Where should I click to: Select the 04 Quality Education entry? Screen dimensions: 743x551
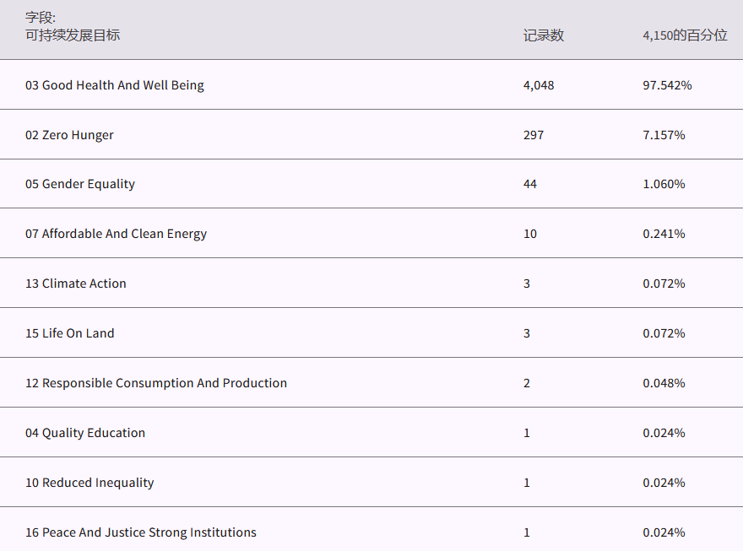85,433
